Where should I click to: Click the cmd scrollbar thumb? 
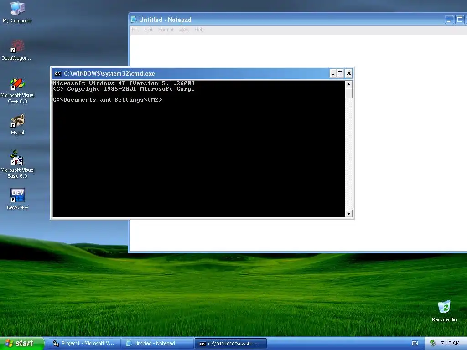pyautogui.click(x=348, y=93)
